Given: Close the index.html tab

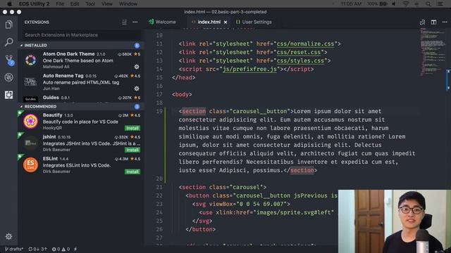Looking at the screenshot, I should (x=225, y=22).
